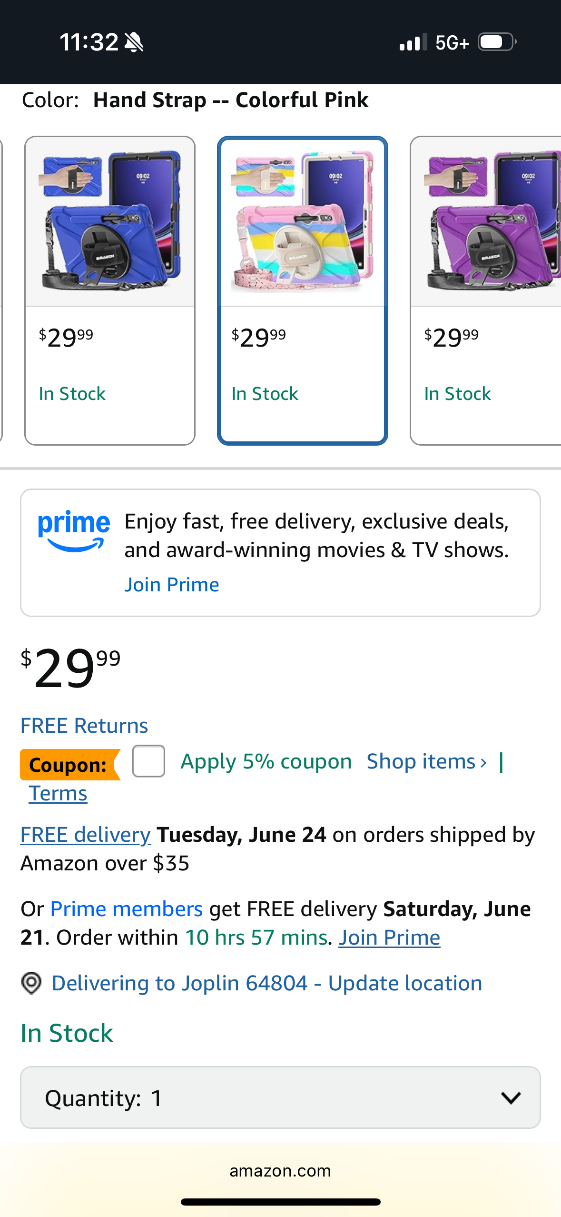Screen dimensions: 561x1217
Task: Tap the silent mode bell icon
Action: pos(134,42)
